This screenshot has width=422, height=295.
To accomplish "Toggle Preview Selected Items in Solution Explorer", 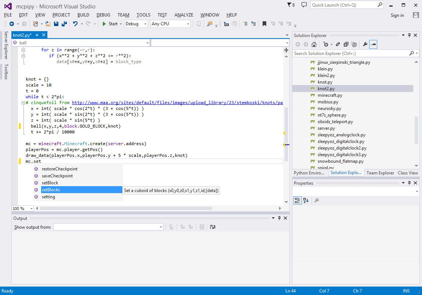I will (x=372, y=44).
